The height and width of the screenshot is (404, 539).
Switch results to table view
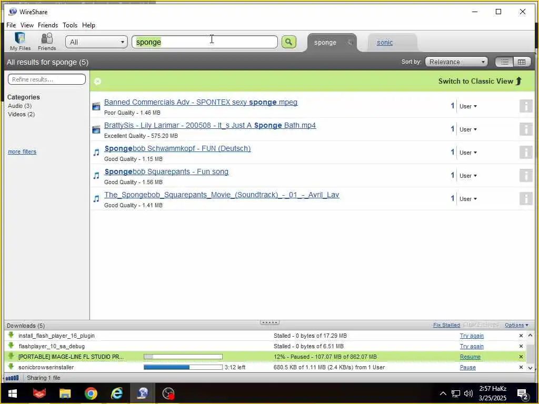(x=522, y=62)
